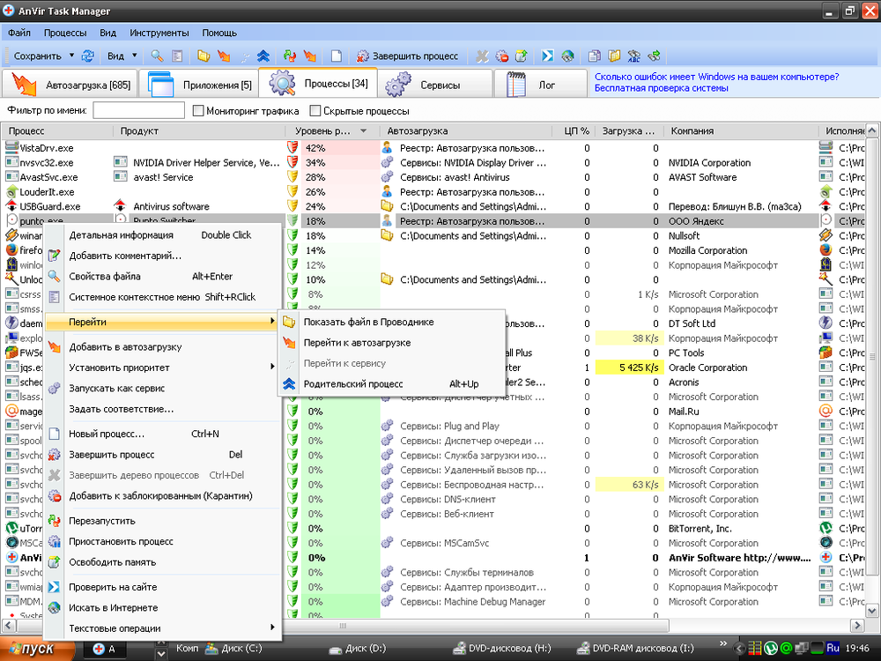Click the copy text toolbar icon

pyautogui.click(x=595, y=56)
